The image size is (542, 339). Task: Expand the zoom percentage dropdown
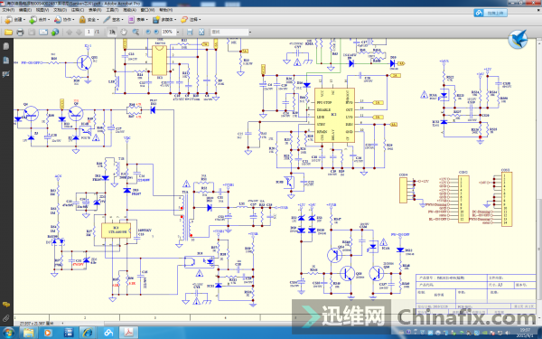click(178, 33)
